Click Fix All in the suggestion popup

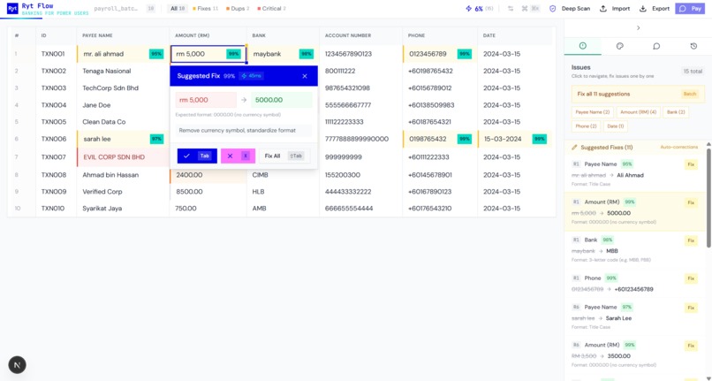click(284, 156)
